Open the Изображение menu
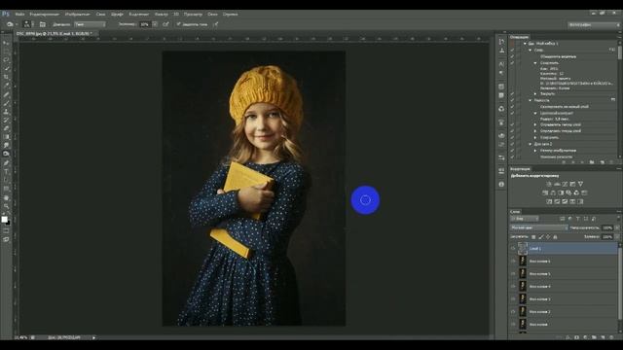 [78, 14]
